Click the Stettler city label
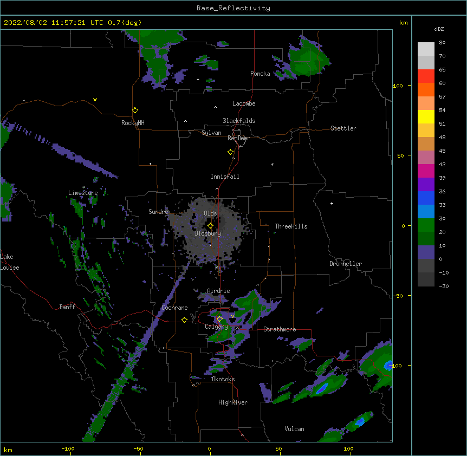The width and height of the screenshot is (467, 456). [343, 128]
